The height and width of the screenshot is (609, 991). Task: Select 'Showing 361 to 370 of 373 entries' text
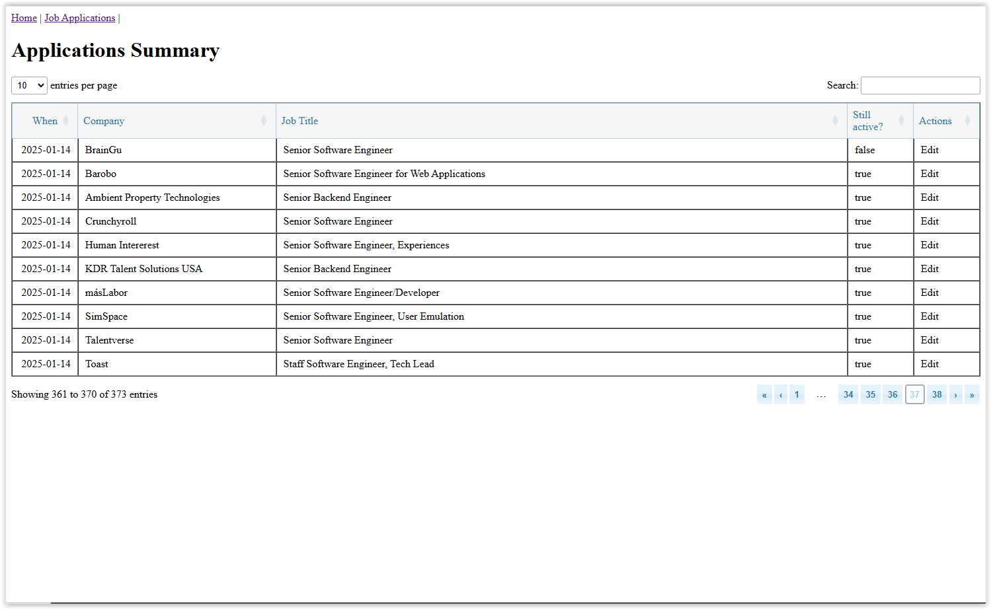pyautogui.click(x=84, y=394)
